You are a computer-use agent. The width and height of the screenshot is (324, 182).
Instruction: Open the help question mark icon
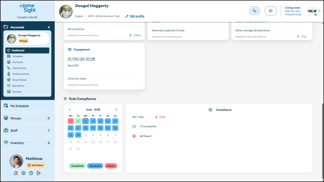point(31,173)
